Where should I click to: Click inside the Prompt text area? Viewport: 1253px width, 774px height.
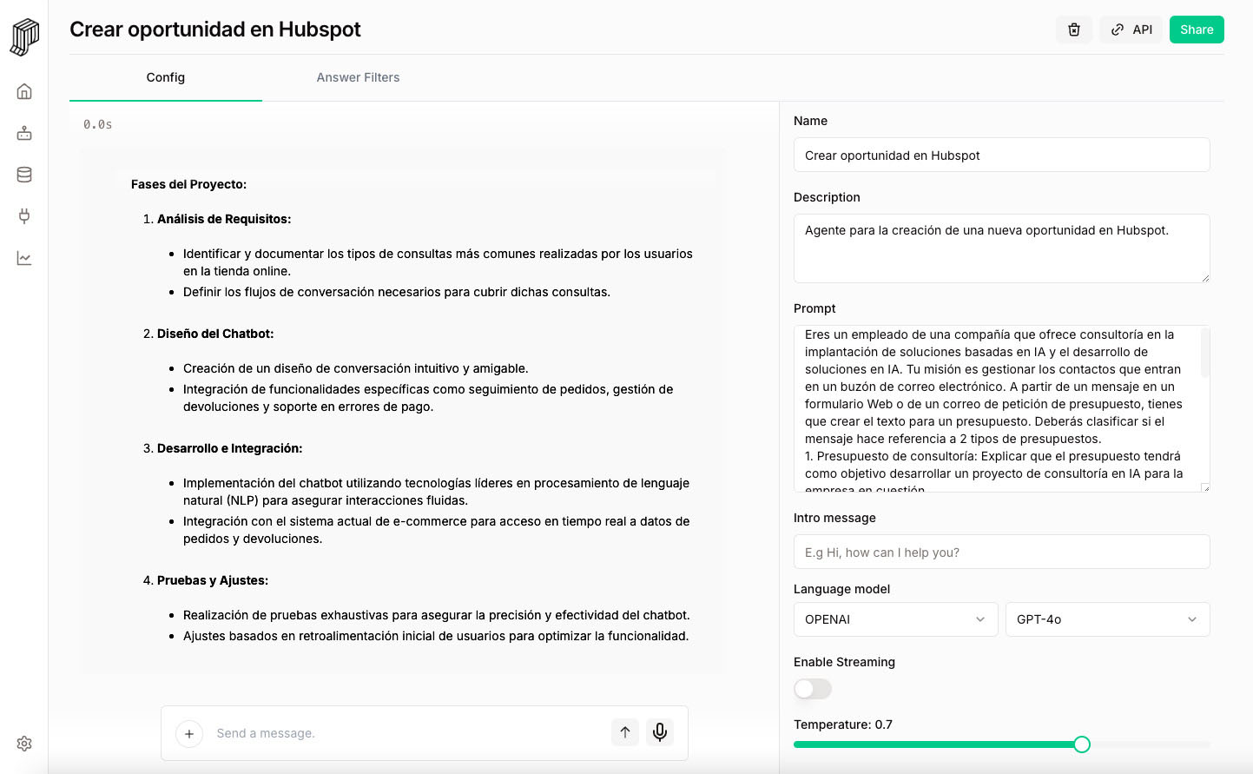point(1001,408)
